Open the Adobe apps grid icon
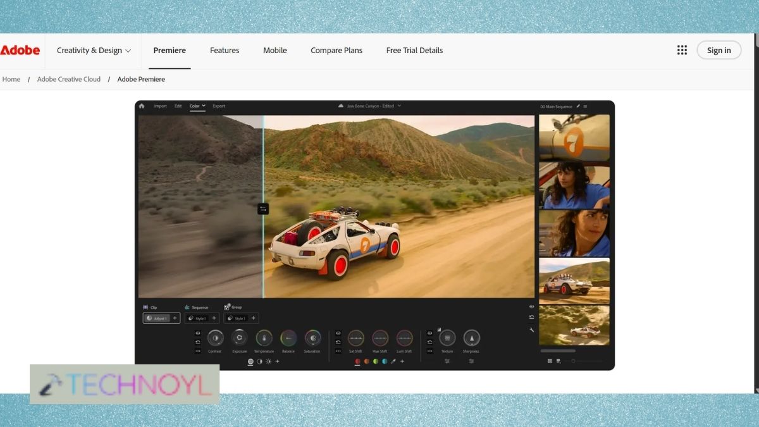This screenshot has height=427, width=759. [x=682, y=50]
